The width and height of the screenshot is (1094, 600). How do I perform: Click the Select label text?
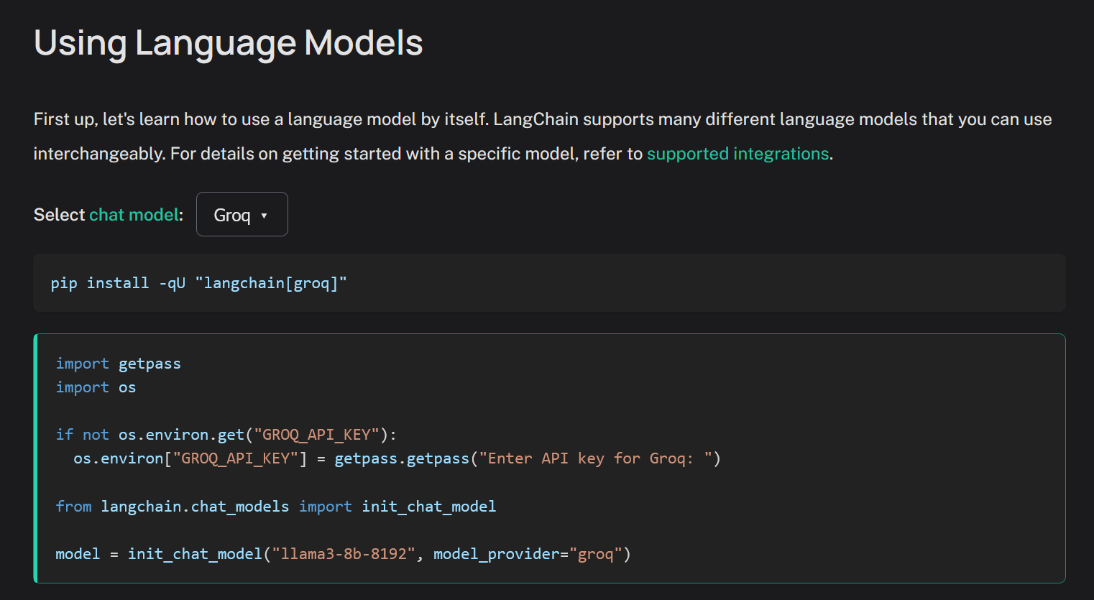click(60, 215)
